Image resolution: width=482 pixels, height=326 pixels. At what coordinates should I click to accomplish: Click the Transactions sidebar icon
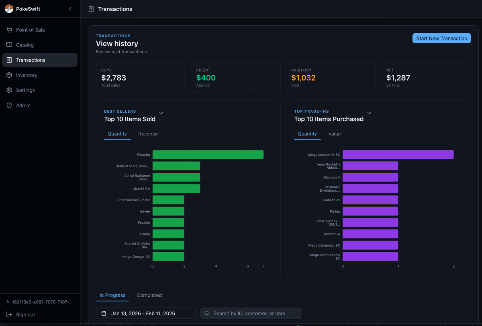click(x=8, y=60)
